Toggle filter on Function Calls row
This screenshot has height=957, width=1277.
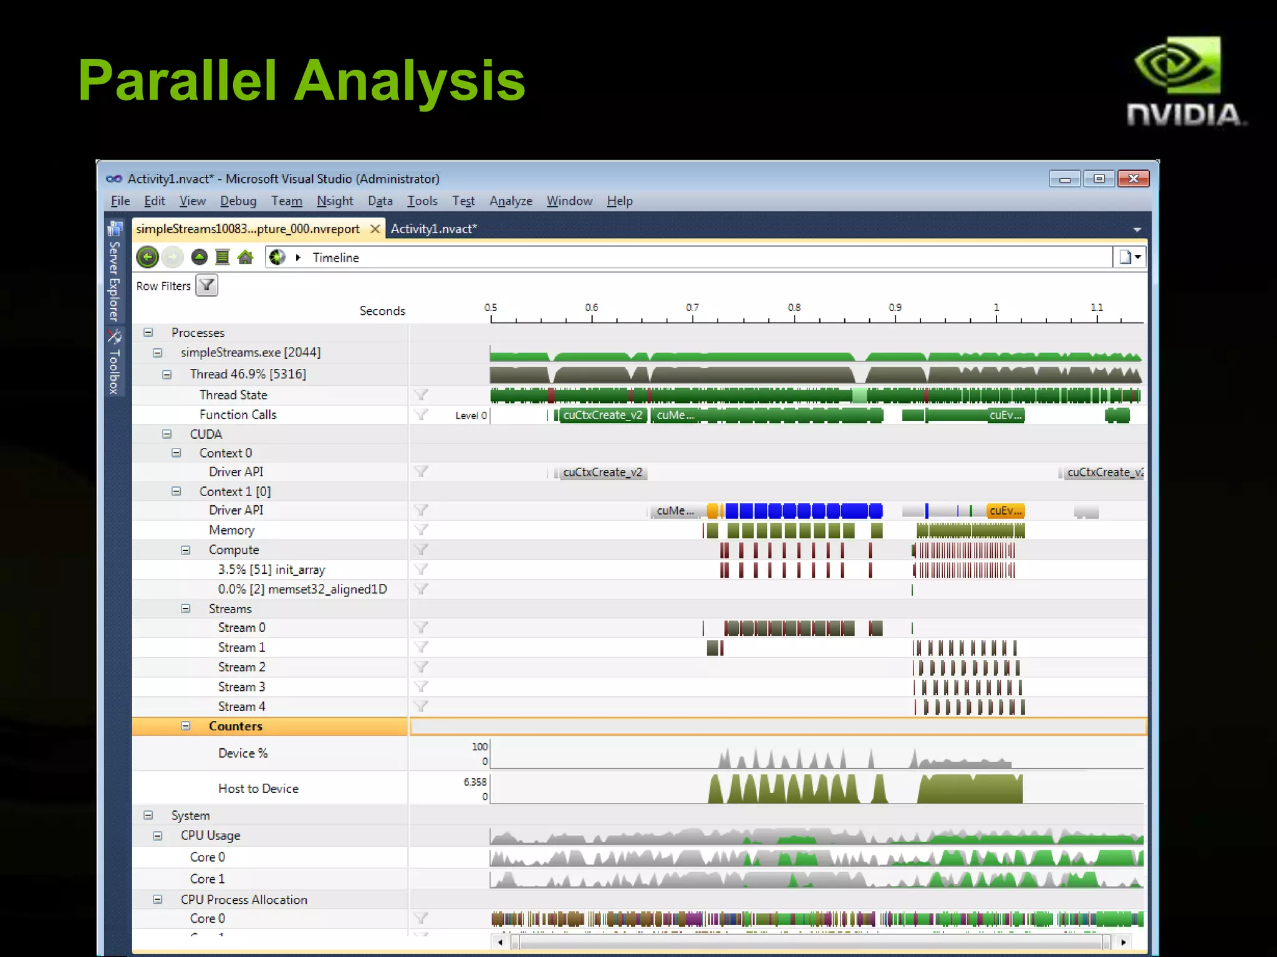click(422, 414)
